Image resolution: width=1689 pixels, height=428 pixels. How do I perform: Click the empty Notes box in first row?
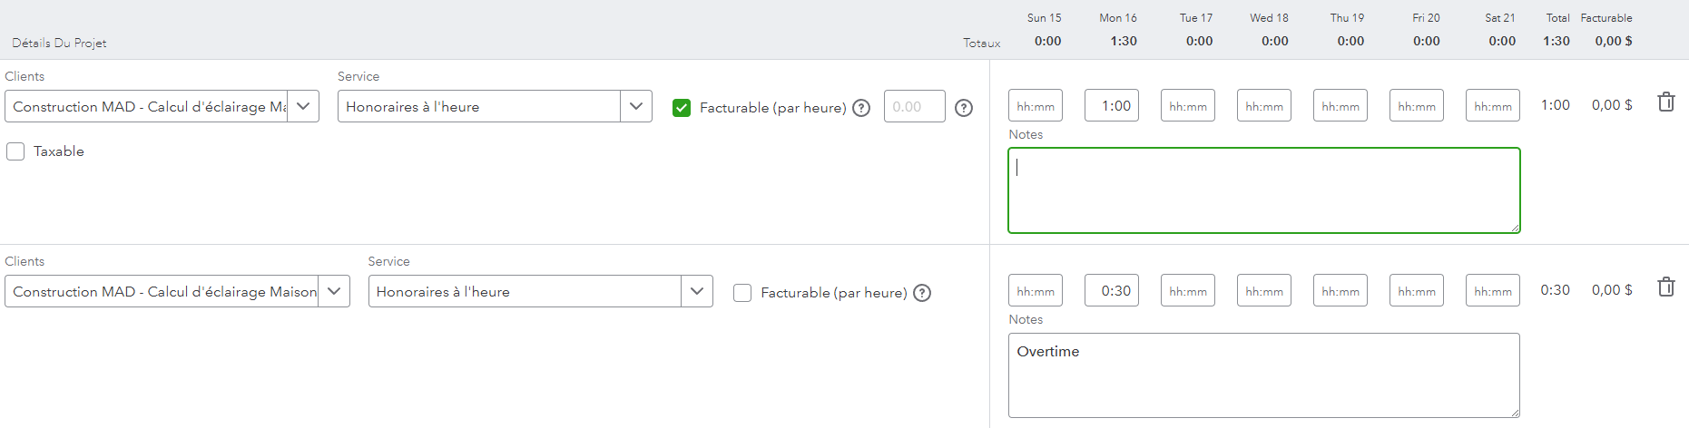(x=1263, y=190)
